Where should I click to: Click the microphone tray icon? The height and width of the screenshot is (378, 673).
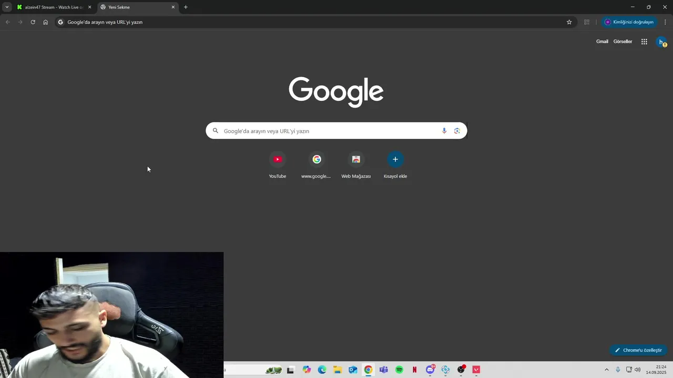pos(618,370)
